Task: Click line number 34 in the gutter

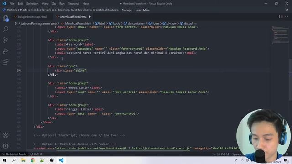Action: click(x=19, y=70)
